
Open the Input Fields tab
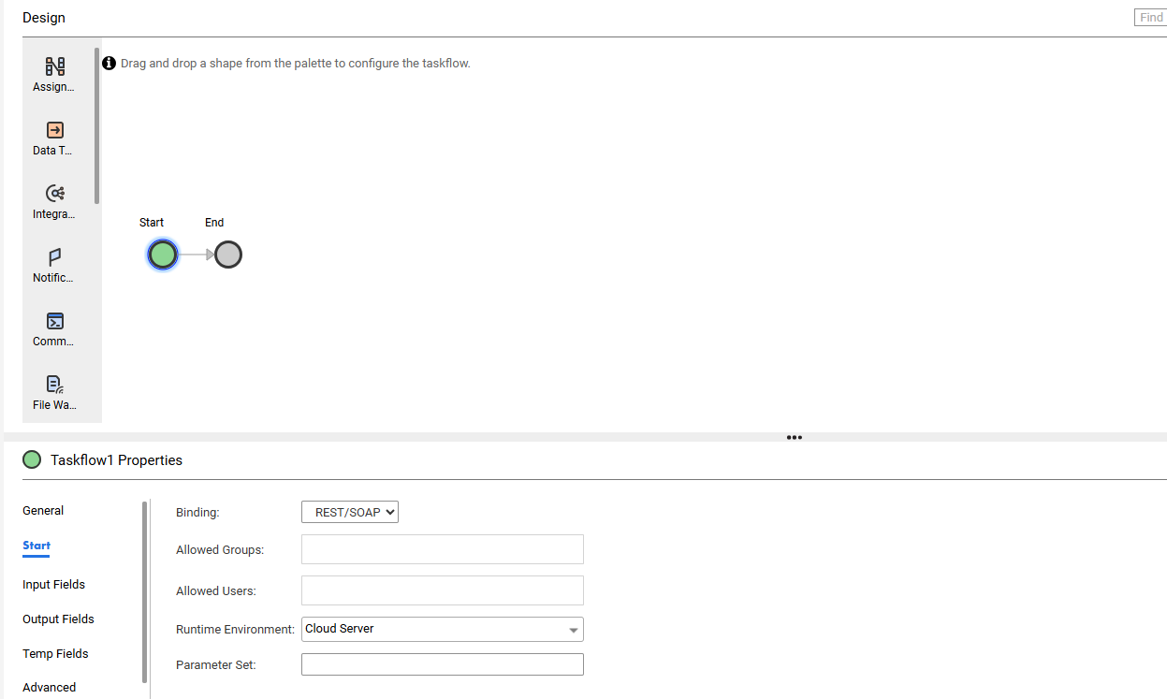pyautogui.click(x=53, y=585)
